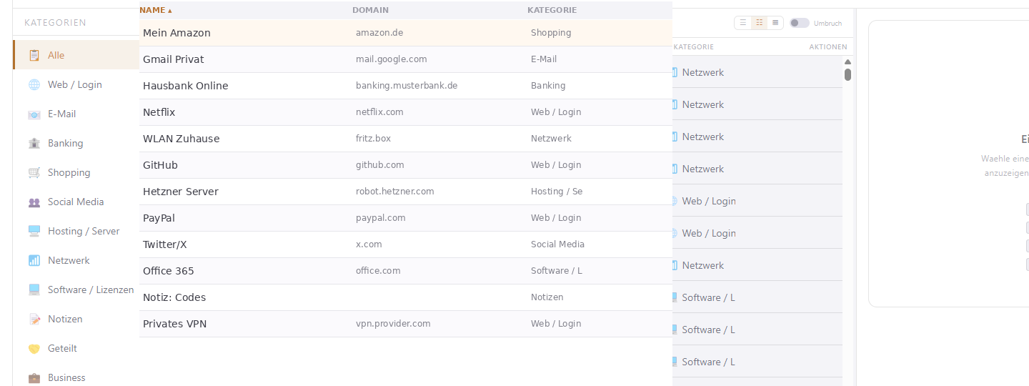Image resolution: width=1029 pixels, height=386 pixels.
Task: Select the Privates VPN entry
Action: point(174,324)
